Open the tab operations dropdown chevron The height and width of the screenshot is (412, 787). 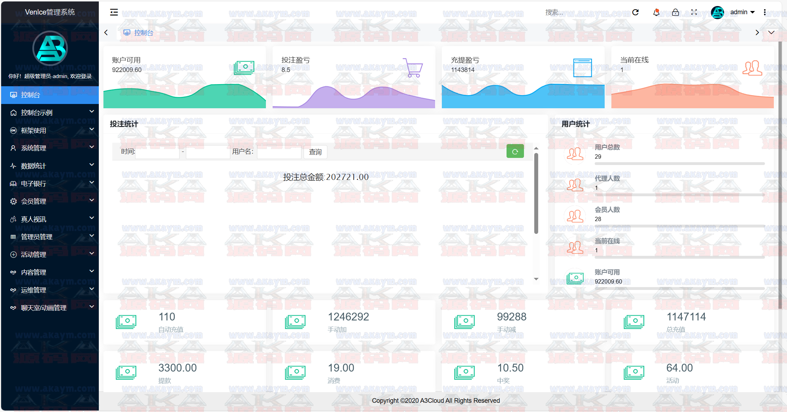[x=771, y=33]
